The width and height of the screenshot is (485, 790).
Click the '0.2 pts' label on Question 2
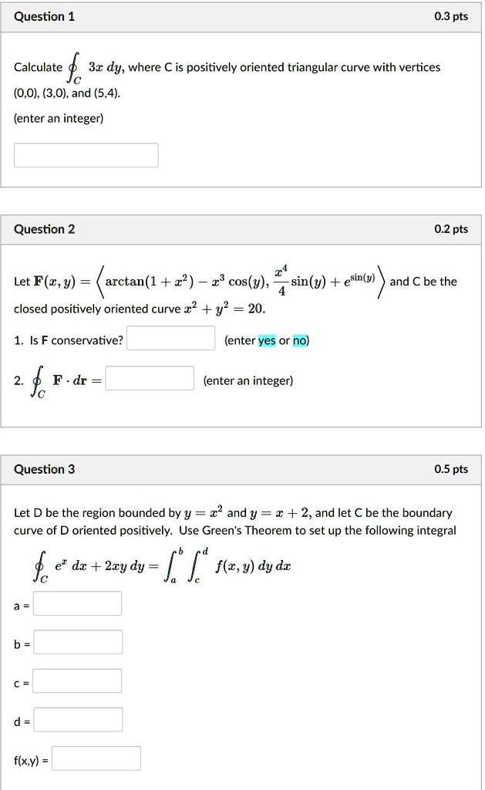[x=453, y=229]
